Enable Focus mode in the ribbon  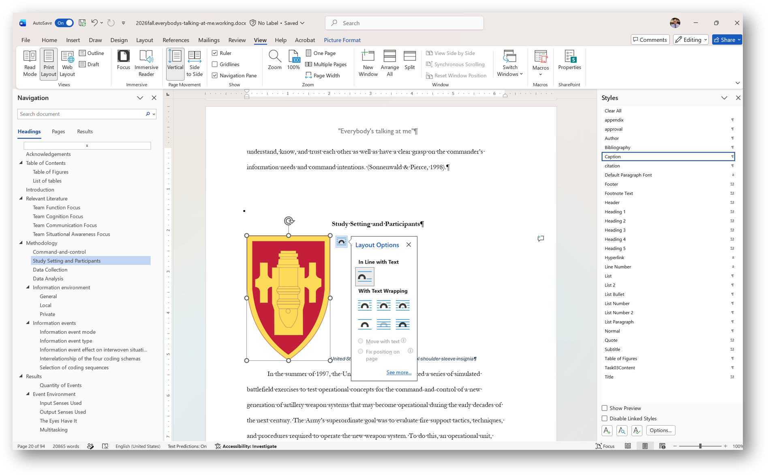pyautogui.click(x=123, y=60)
